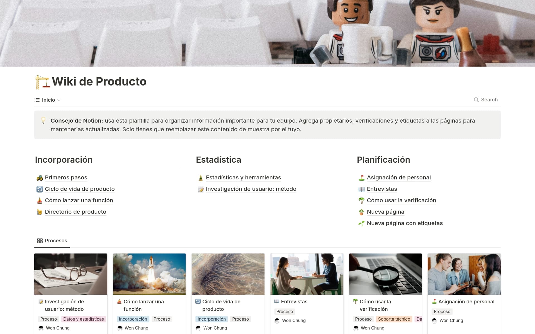The width and height of the screenshot is (535, 334).
Task: Click the sailboat icon by Cómo lanzar una función
Action: pos(40,201)
